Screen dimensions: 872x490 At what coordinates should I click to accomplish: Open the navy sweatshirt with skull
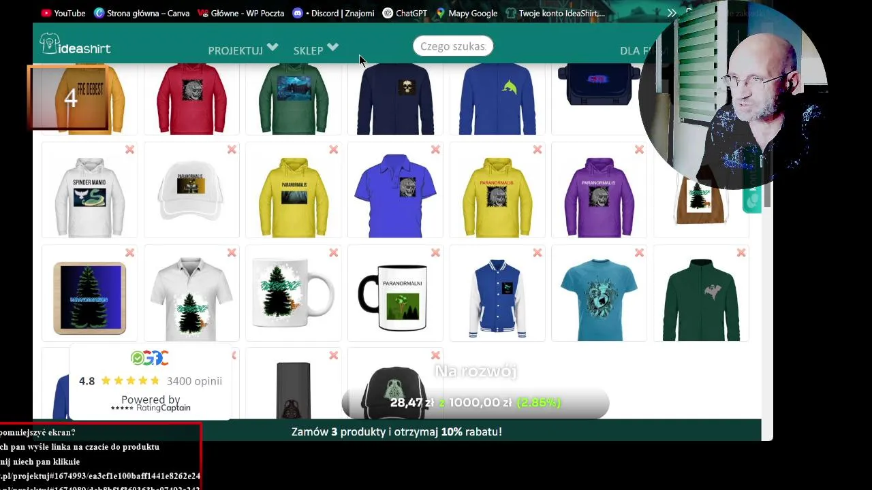point(395,99)
